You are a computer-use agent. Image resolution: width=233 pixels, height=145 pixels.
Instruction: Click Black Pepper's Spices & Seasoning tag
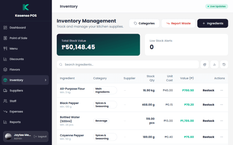(105, 105)
